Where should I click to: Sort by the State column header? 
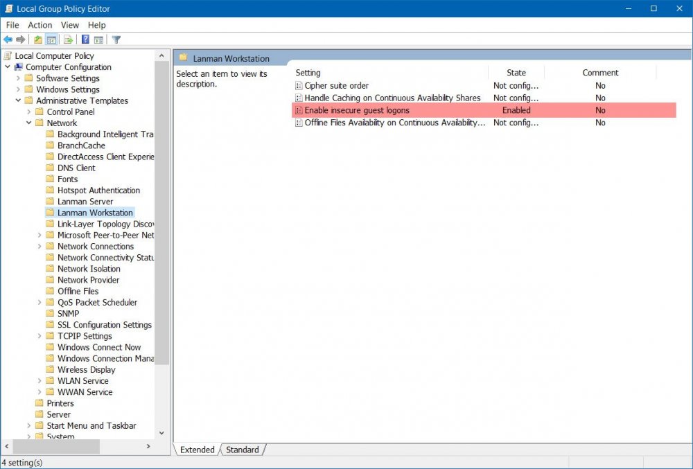click(516, 73)
